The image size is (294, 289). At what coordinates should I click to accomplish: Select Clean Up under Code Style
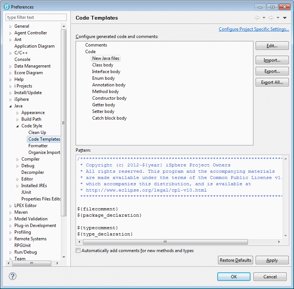37,133
